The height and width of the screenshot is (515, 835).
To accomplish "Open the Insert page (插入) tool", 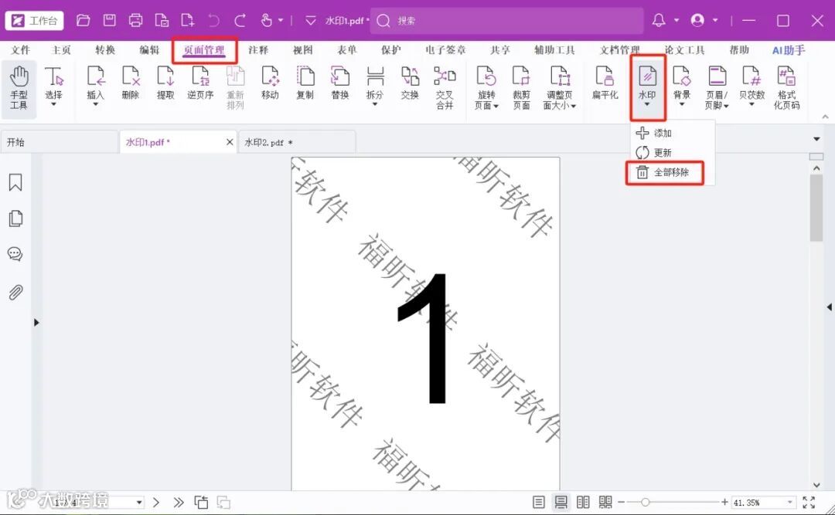I will [x=95, y=86].
